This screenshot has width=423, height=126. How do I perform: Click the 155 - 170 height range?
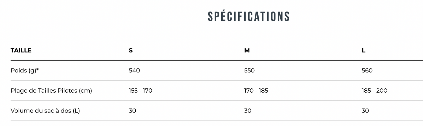[x=140, y=91]
